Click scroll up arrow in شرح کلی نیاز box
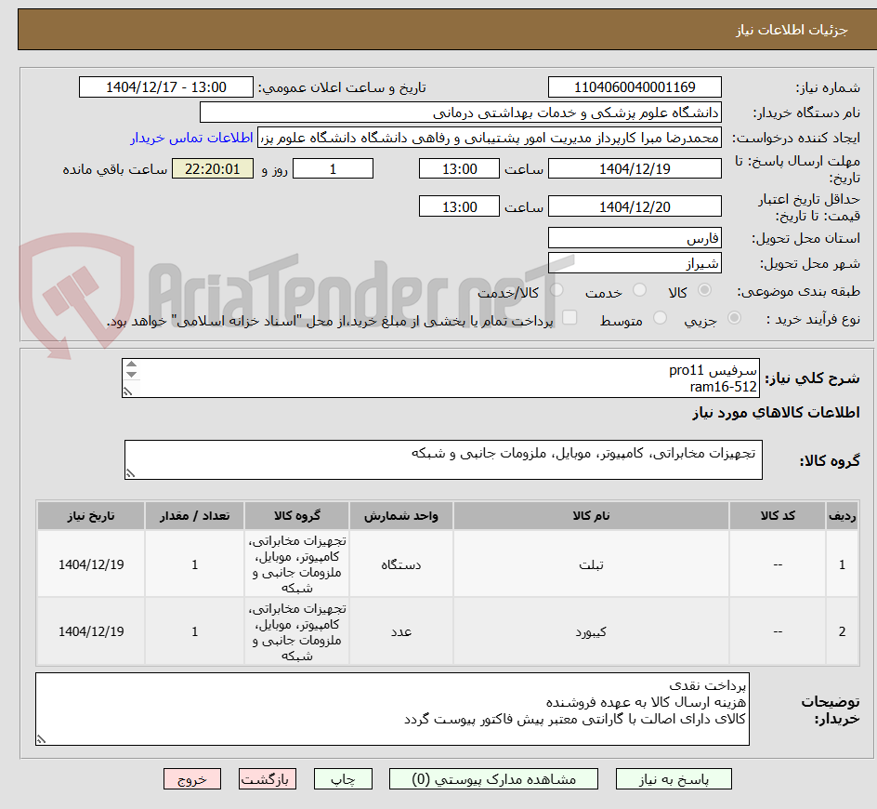Screen dimensions: 877x809 pos(131,365)
